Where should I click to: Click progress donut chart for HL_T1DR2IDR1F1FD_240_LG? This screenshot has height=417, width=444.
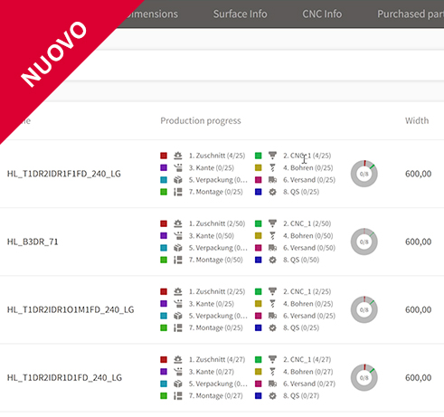(x=364, y=174)
